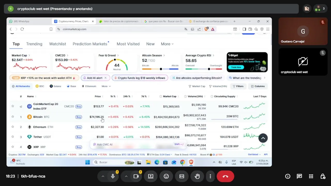The height and width of the screenshot is (186, 331).
Task: Open Google Chrome from taskbar
Action: [x=183, y=162]
